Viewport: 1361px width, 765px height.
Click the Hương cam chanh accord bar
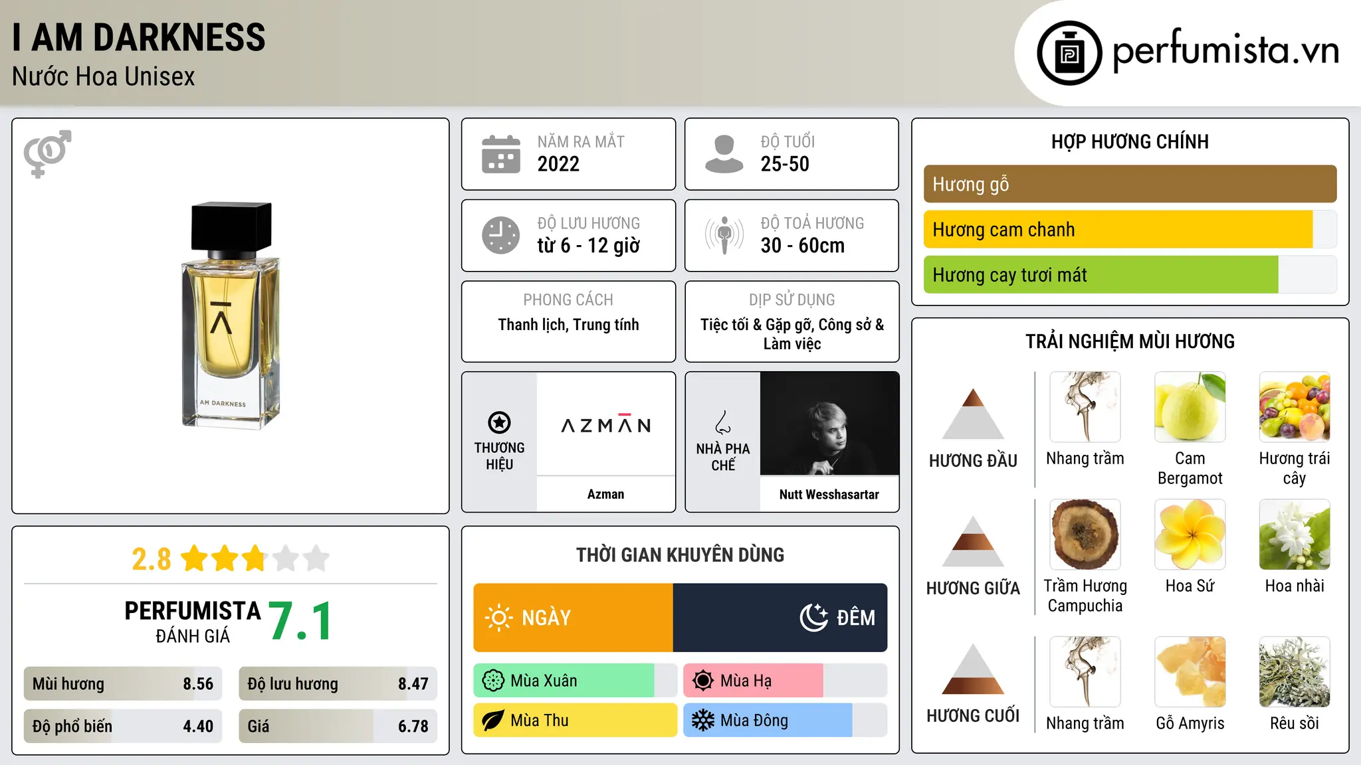click(1130, 230)
